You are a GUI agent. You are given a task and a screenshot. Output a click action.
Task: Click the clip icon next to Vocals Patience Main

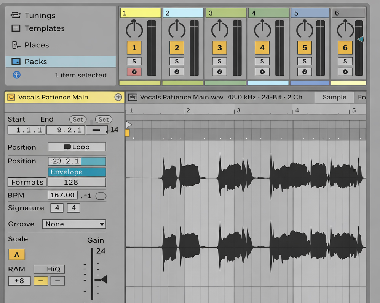[x=11, y=97]
